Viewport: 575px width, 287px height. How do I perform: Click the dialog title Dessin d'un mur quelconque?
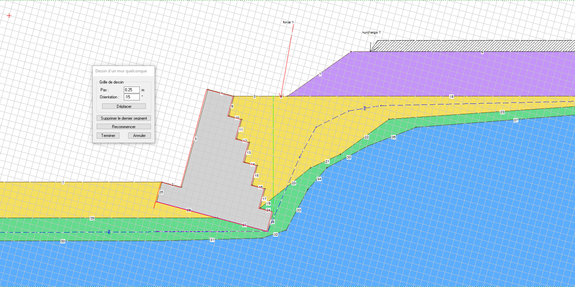(x=121, y=71)
